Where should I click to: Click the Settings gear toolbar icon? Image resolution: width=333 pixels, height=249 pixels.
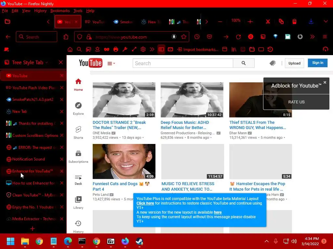coord(143,49)
